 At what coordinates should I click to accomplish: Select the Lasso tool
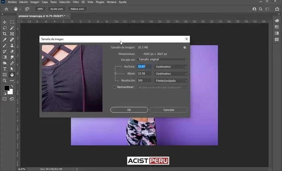tap(4, 28)
